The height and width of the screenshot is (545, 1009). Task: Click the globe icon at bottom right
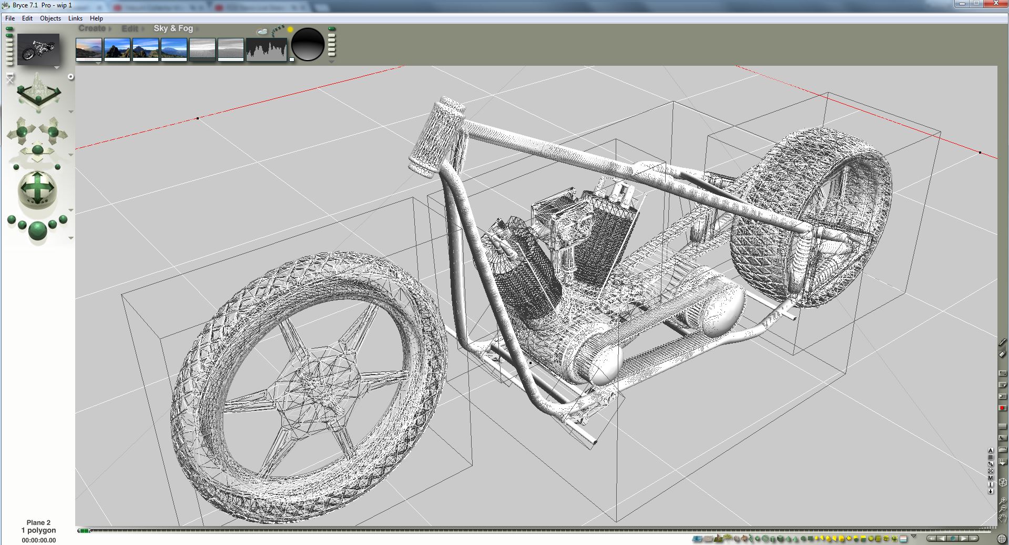click(x=1002, y=539)
